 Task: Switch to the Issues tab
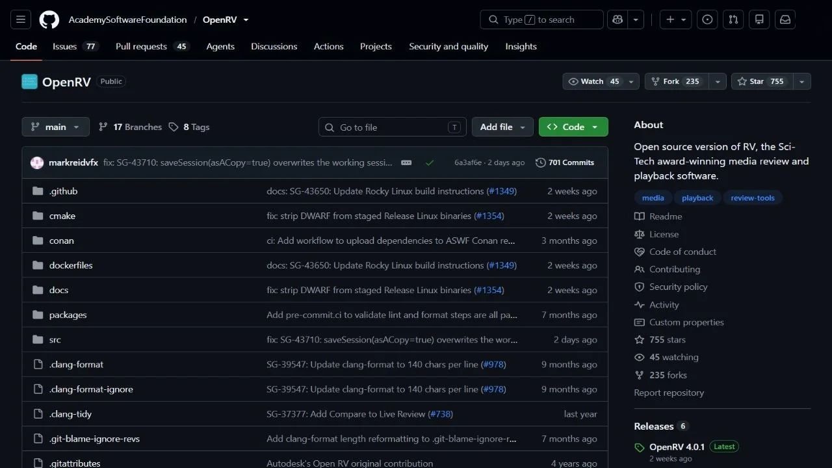coord(75,46)
